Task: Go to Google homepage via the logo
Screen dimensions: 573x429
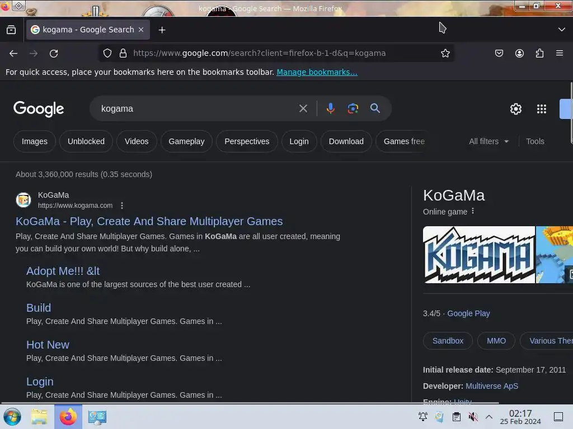Action: click(x=39, y=109)
